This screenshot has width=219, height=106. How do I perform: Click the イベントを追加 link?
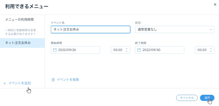20,83
